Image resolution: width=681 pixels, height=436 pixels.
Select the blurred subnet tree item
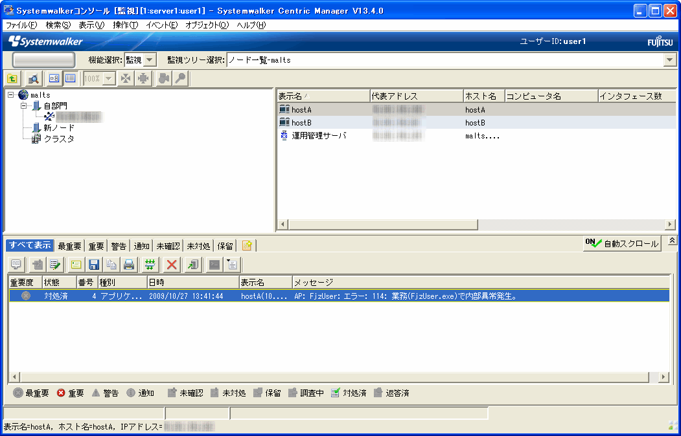[78, 116]
